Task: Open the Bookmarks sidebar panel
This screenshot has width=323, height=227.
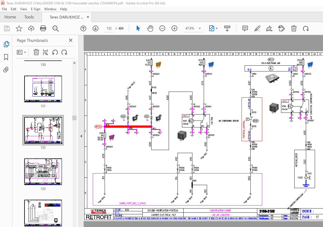Action: 6,57
